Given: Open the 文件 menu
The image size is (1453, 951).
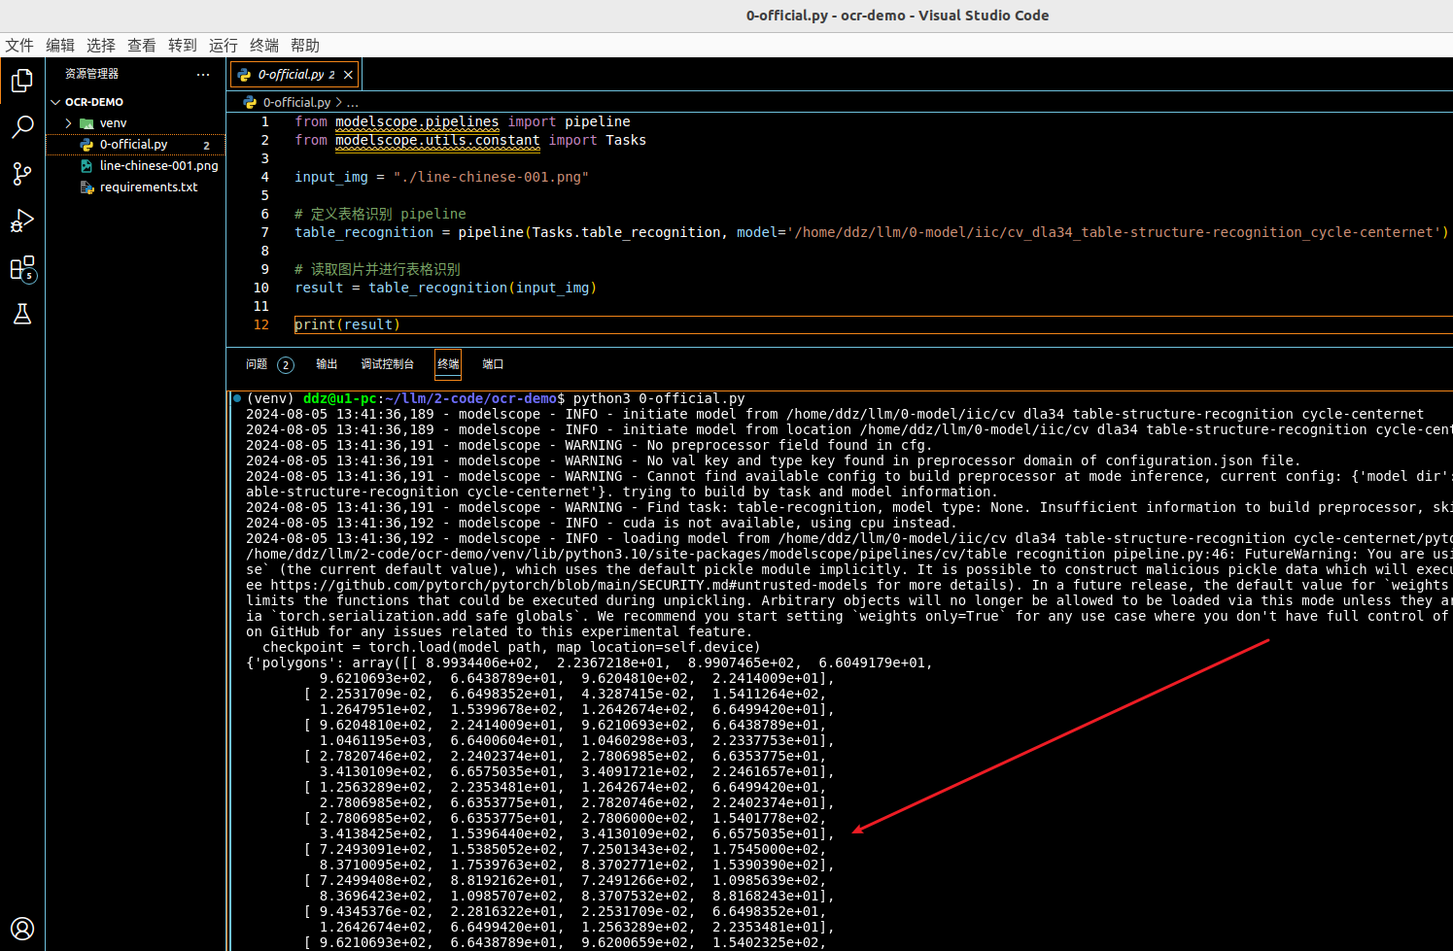Looking at the screenshot, I should 19,46.
